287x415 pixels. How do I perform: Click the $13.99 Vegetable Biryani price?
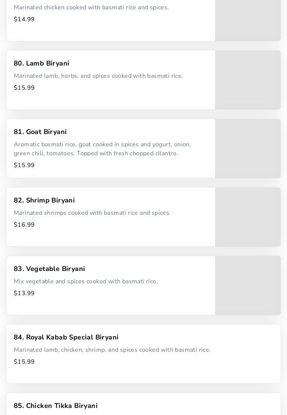click(x=24, y=293)
